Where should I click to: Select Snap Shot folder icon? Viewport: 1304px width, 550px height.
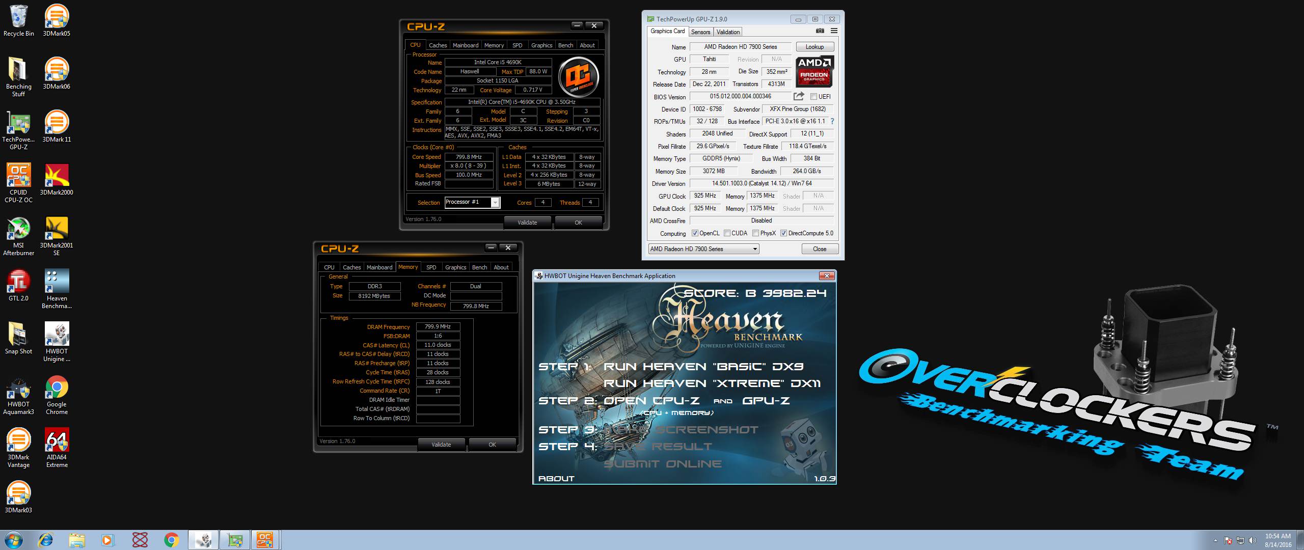(x=18, y=338)
